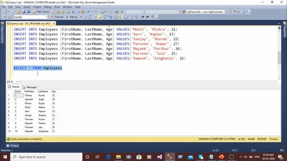Open Visual Studio from the taskbar
Viewport: 287px width, 161px height.
point(160,157)
